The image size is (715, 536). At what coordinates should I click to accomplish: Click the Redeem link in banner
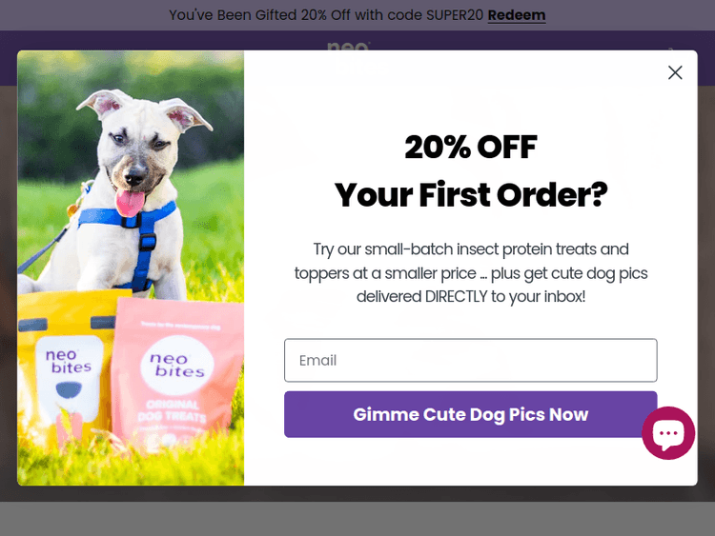516,15
